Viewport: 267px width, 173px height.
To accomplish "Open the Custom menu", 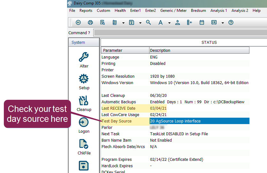I will (103, 11).
